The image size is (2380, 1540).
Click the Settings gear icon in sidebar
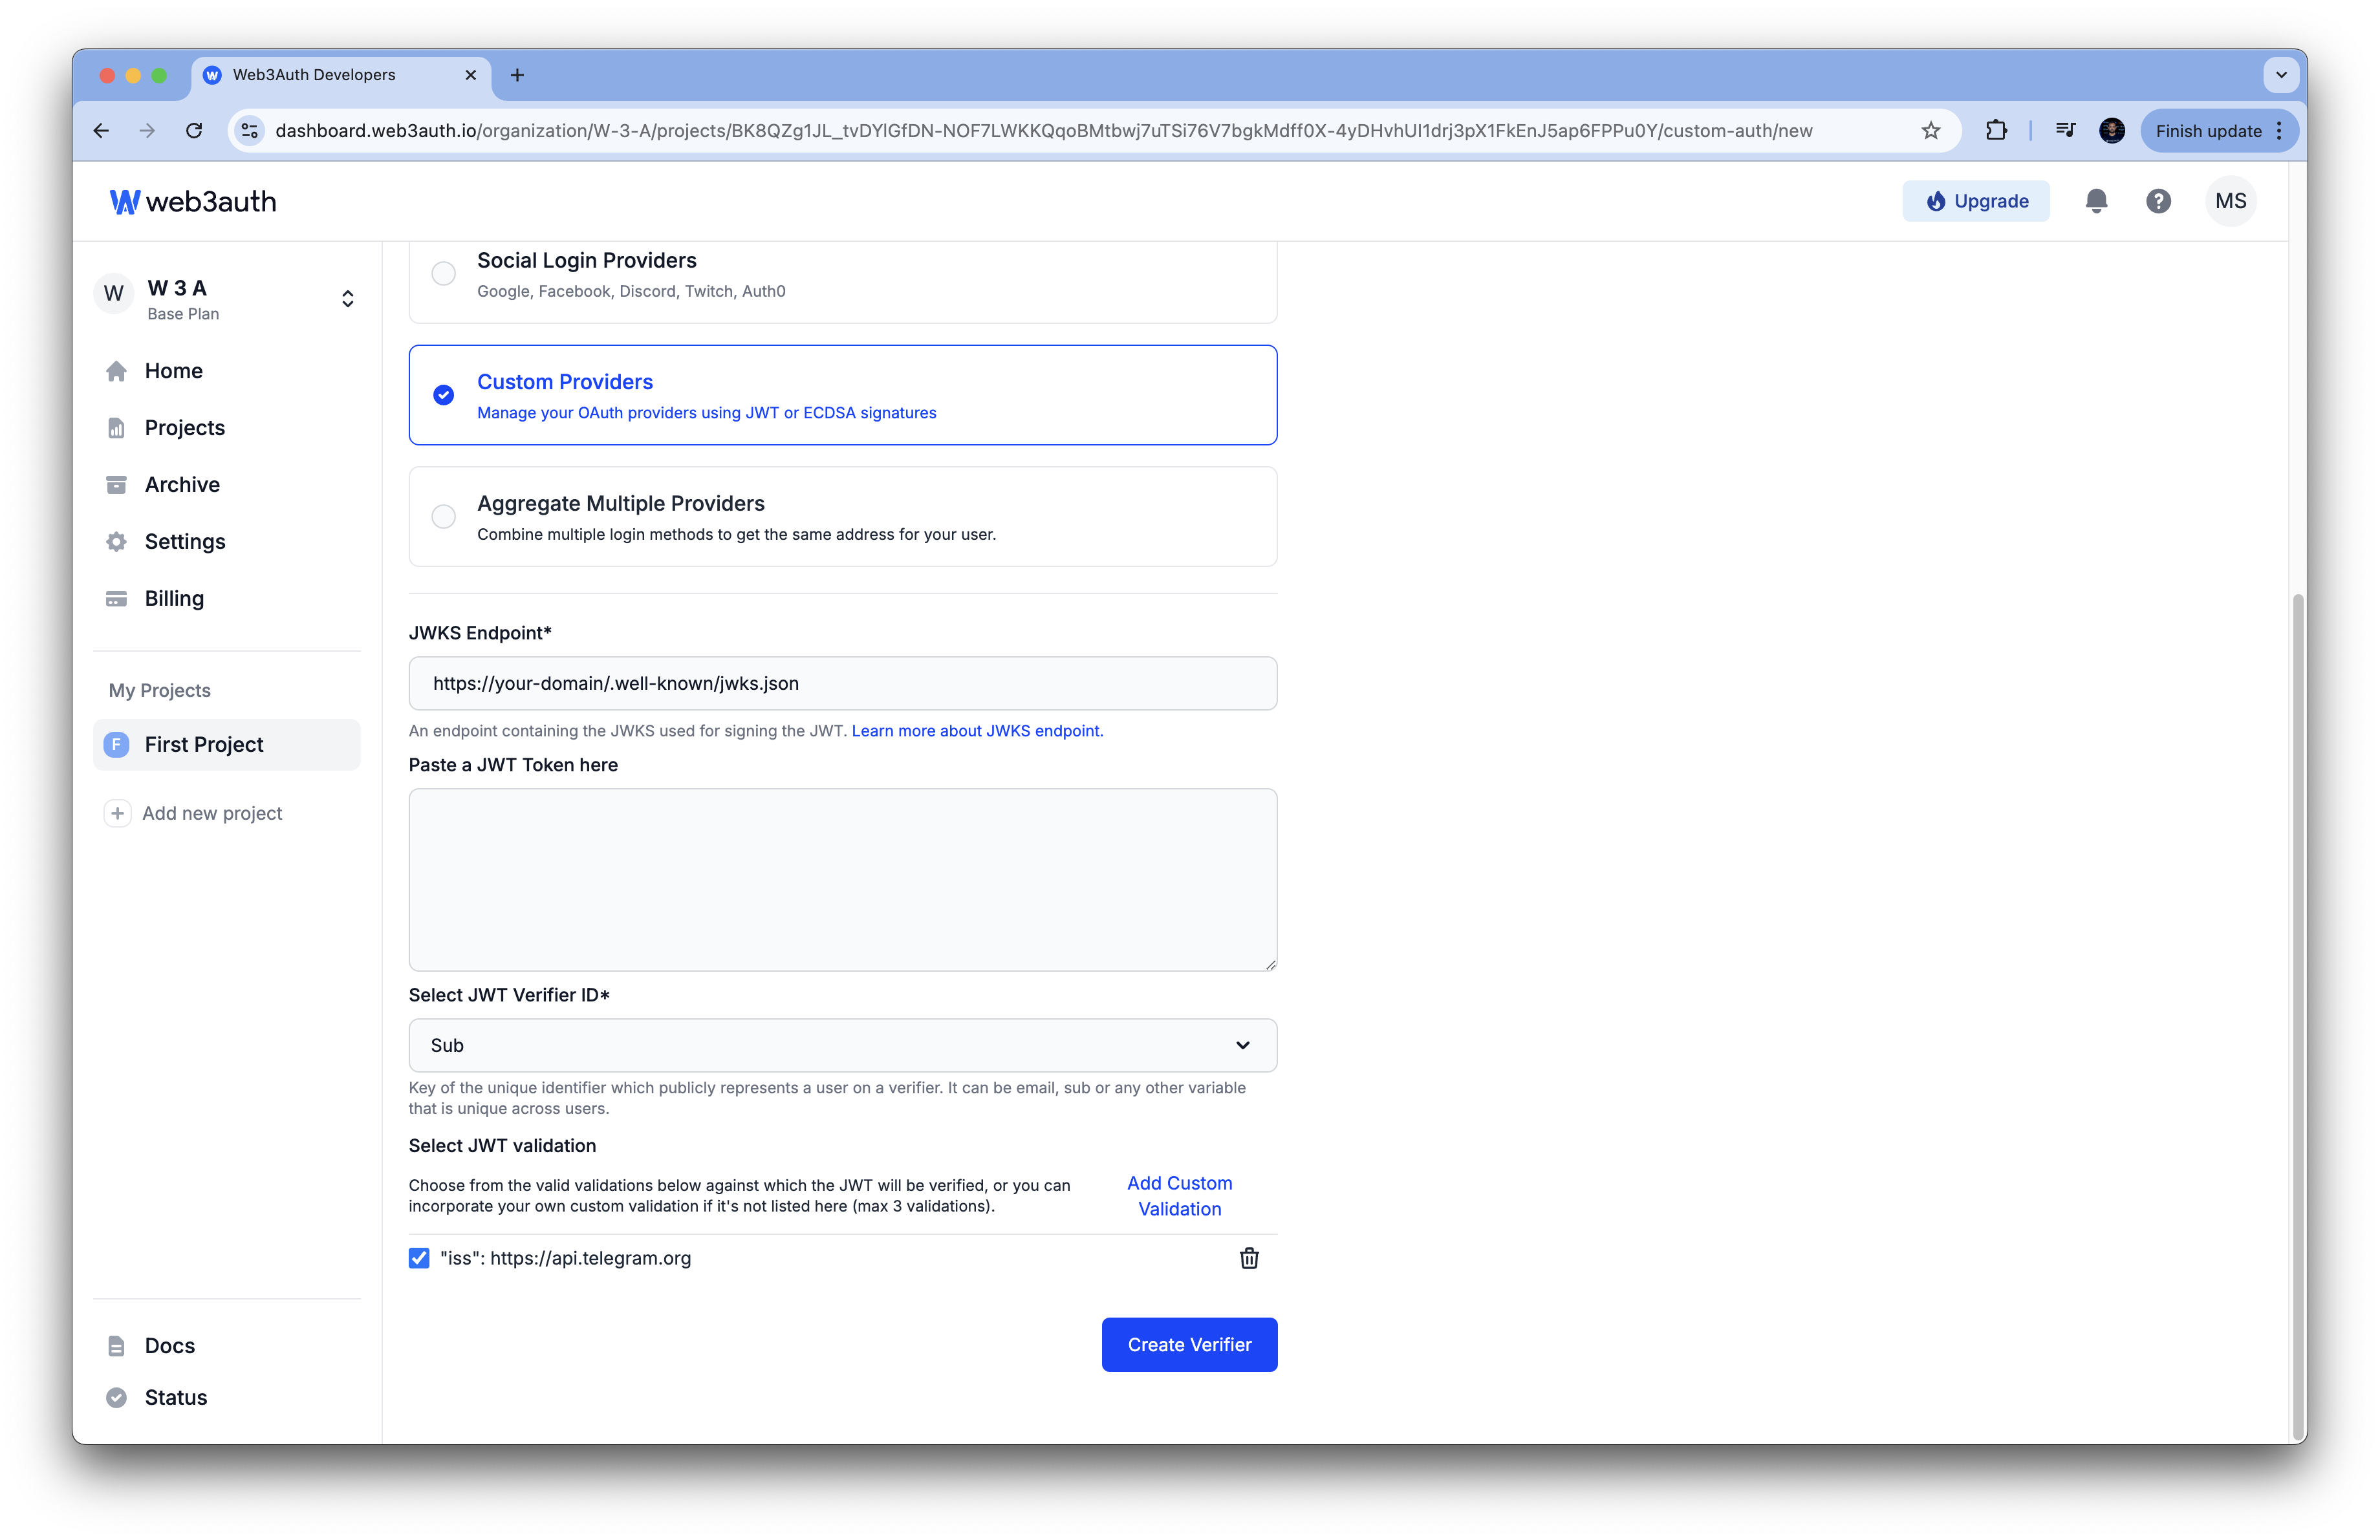click(116, 542)
